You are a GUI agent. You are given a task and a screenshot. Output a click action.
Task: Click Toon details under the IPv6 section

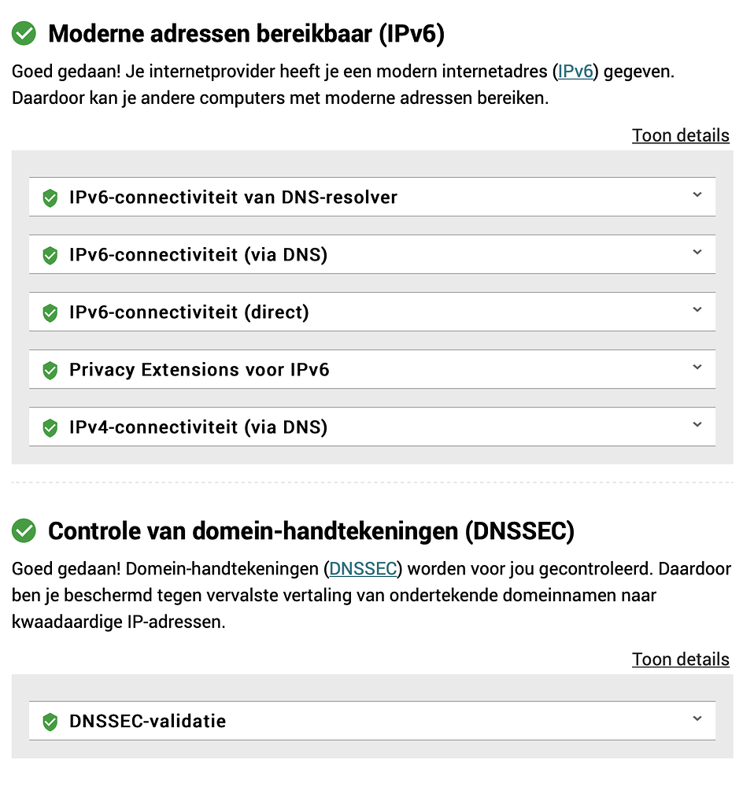click(681, 135)
